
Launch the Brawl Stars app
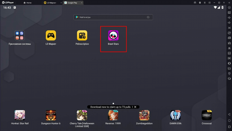113,35
